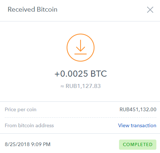
Task: Select the RUB451,132.00 price value
Action: (x=138, y=109)
